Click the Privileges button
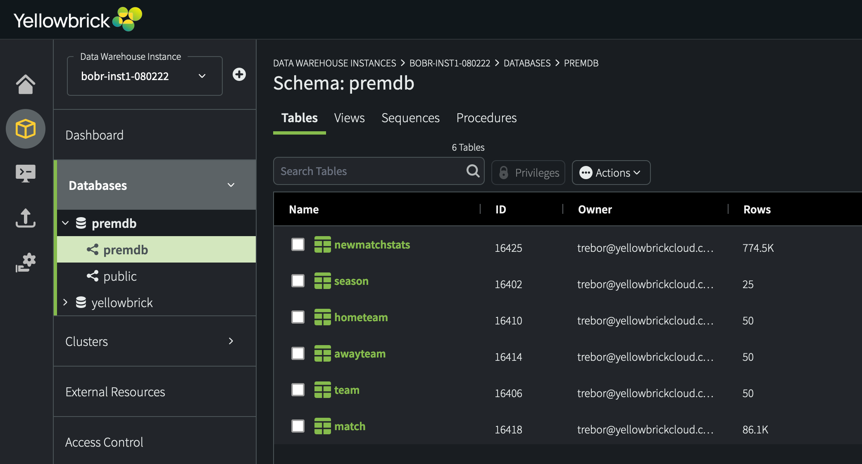 (528, 173)
